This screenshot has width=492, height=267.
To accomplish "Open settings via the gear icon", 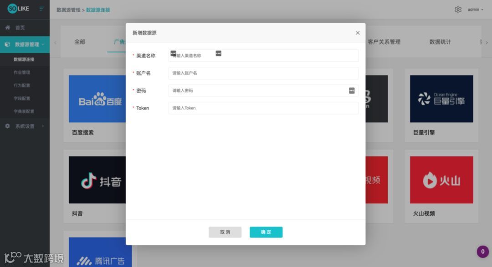I will [458, 10].
